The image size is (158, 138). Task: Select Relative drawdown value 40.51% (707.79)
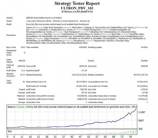(141, 75)
